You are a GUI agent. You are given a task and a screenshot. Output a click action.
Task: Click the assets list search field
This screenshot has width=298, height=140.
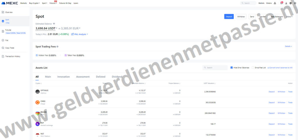(215, 68)
